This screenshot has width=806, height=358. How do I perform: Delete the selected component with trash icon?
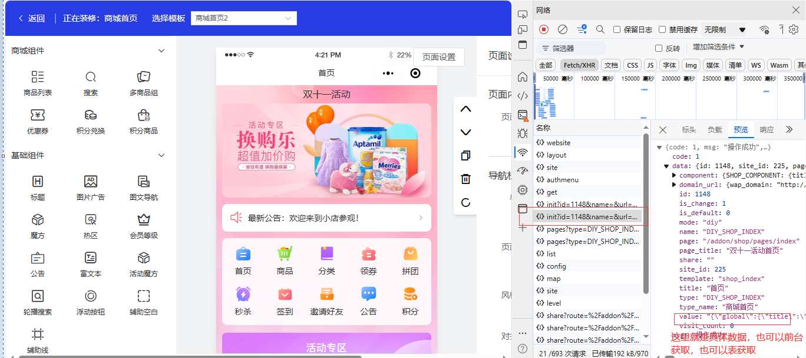(x=465, y=179)
